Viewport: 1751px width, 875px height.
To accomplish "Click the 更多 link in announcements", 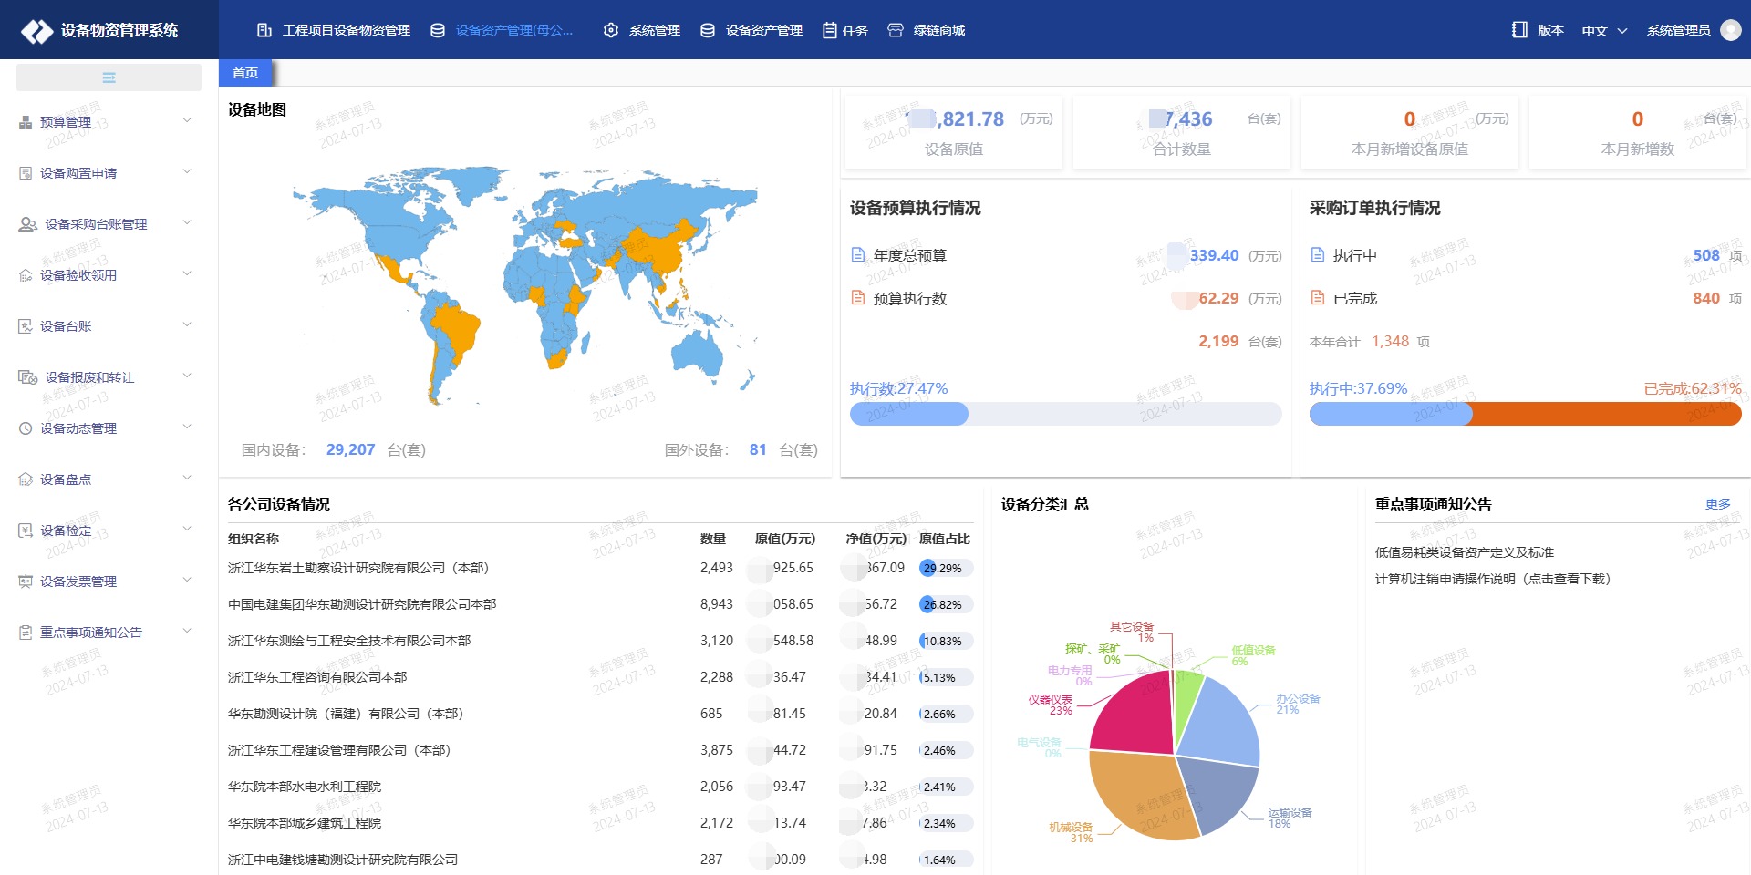I will 1717,504.
